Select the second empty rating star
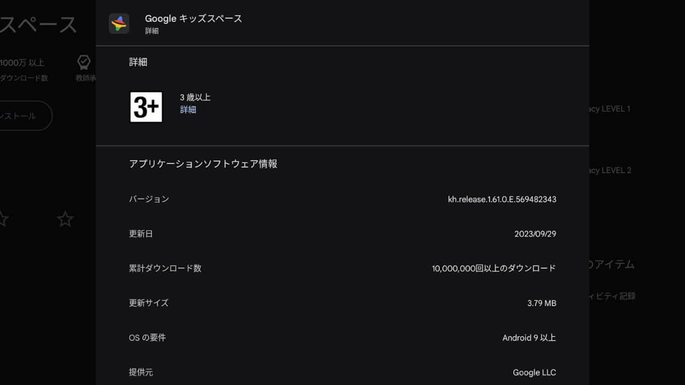 coord(65,219)
